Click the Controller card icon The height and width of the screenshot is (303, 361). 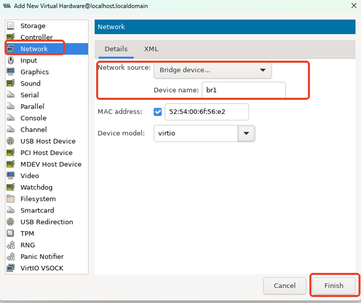(11, 37)
